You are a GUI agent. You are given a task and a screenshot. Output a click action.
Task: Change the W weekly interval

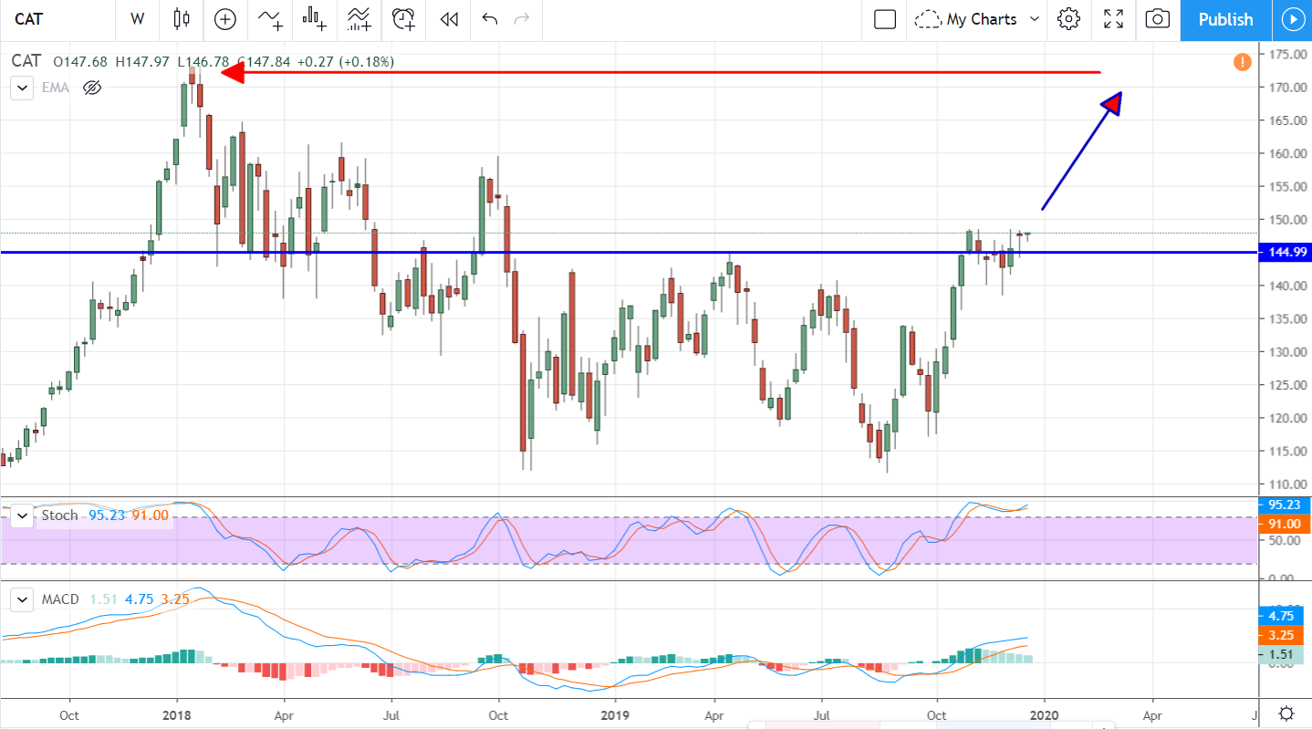coord(138,19)
